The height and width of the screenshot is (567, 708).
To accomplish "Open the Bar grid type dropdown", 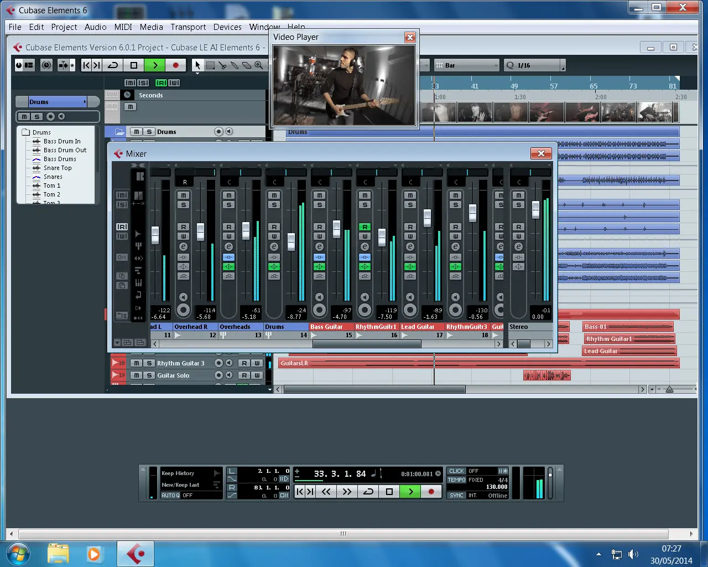I will pos(466,65).
